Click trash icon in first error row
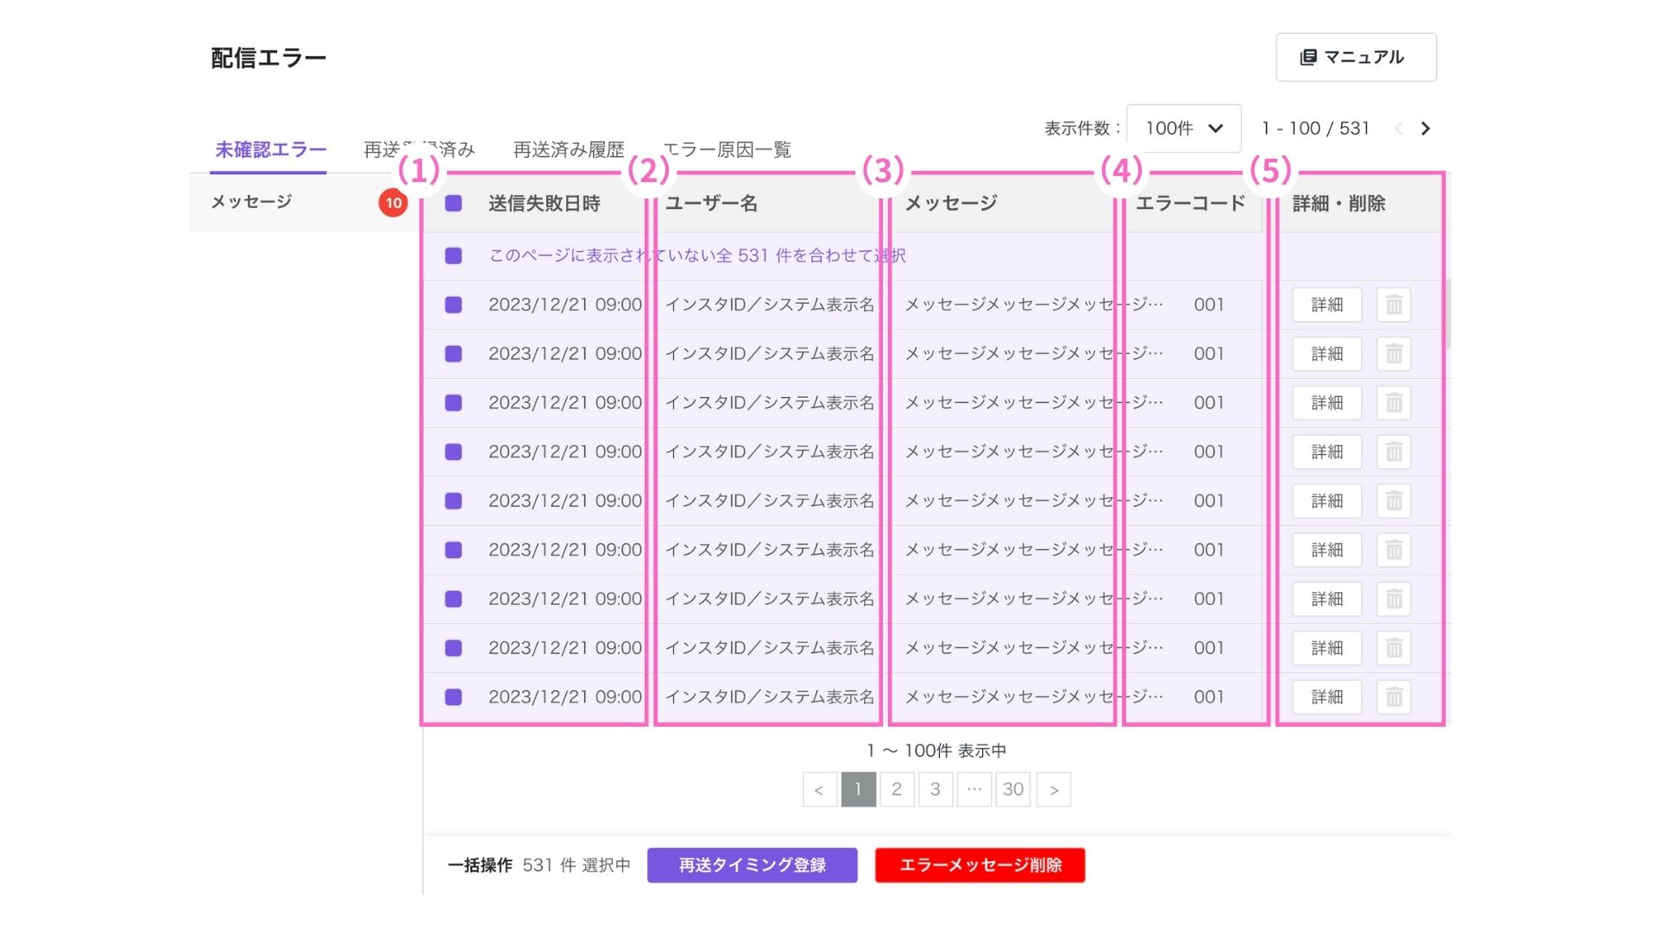 tap(1394, 305)
